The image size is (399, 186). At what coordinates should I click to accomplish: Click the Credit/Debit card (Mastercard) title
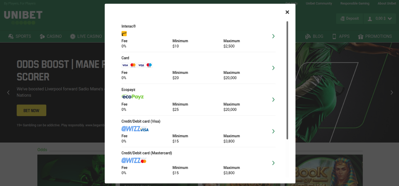point(147,153)
